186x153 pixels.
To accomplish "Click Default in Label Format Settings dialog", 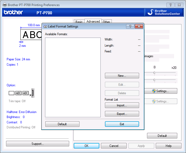I will [62, 124].
